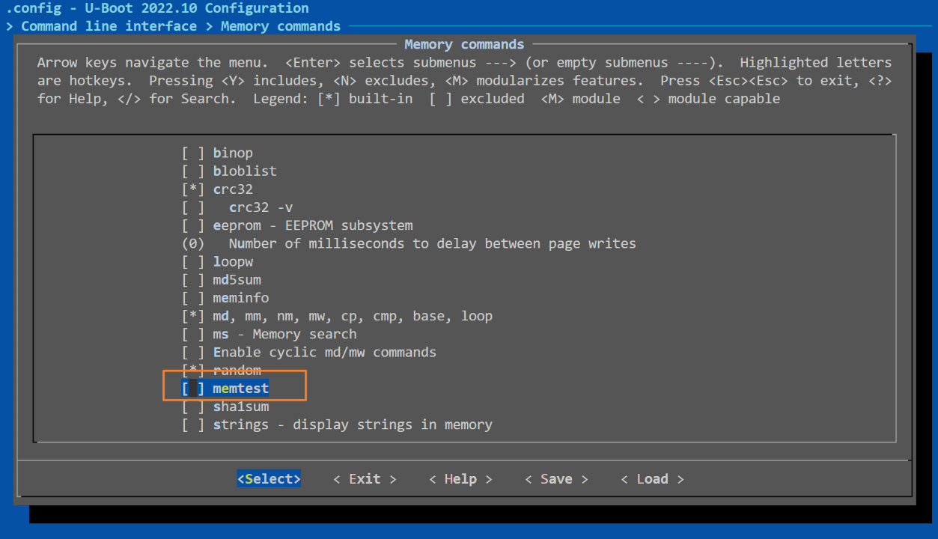This screenshot has height=539, width=938.
Task: Toggle eeprom EEPROM subsystem checkbox
Action: (193, 225)
